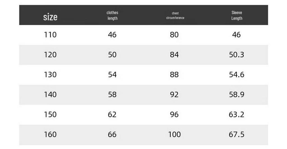Image resolution: width=287 pixels, height=149 pixels.
Task: Select the size 150 cell
Action: (50, 115)
